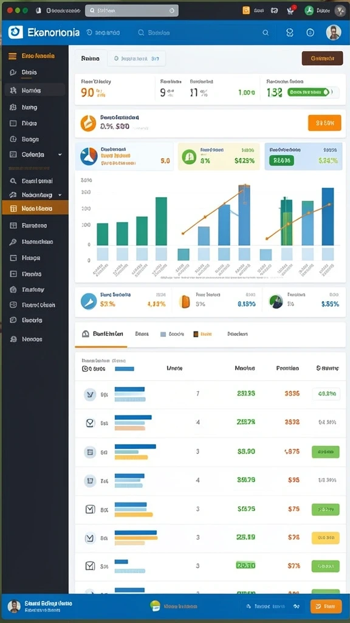Click the green-yellow icon in bottom bar
The image size is (350, 623).
[x=155, y=606]
